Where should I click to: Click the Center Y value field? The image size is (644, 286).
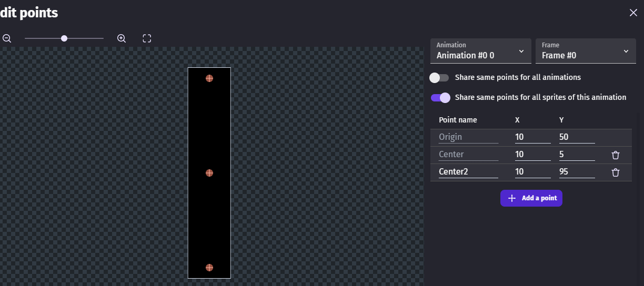[577, 155]
